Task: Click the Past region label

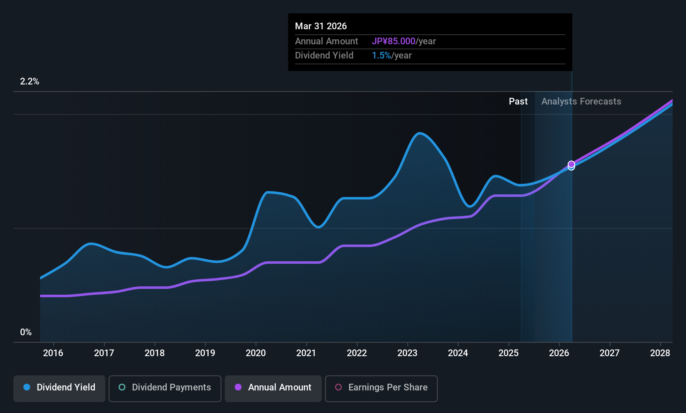Action: coord(518,102)
